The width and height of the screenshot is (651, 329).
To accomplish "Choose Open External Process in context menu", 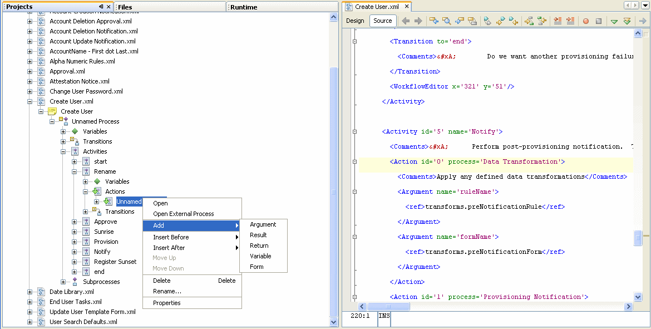I will (x=192, y=214).
